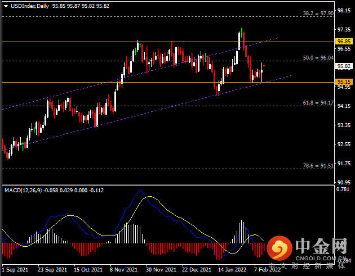Select the 38.2 = 97.90 Fibonacci label
This screenshot has width=355, height=276.
click(318, 13)
